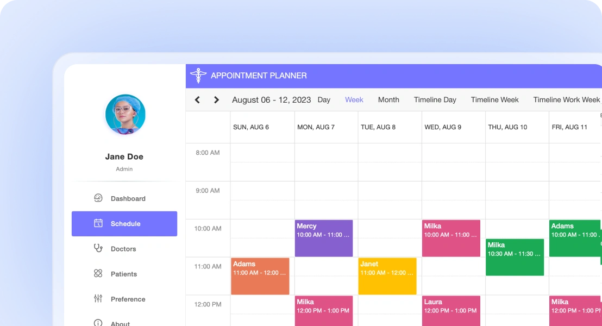
Task: Open Patients via the people icon
Action: 98,274
